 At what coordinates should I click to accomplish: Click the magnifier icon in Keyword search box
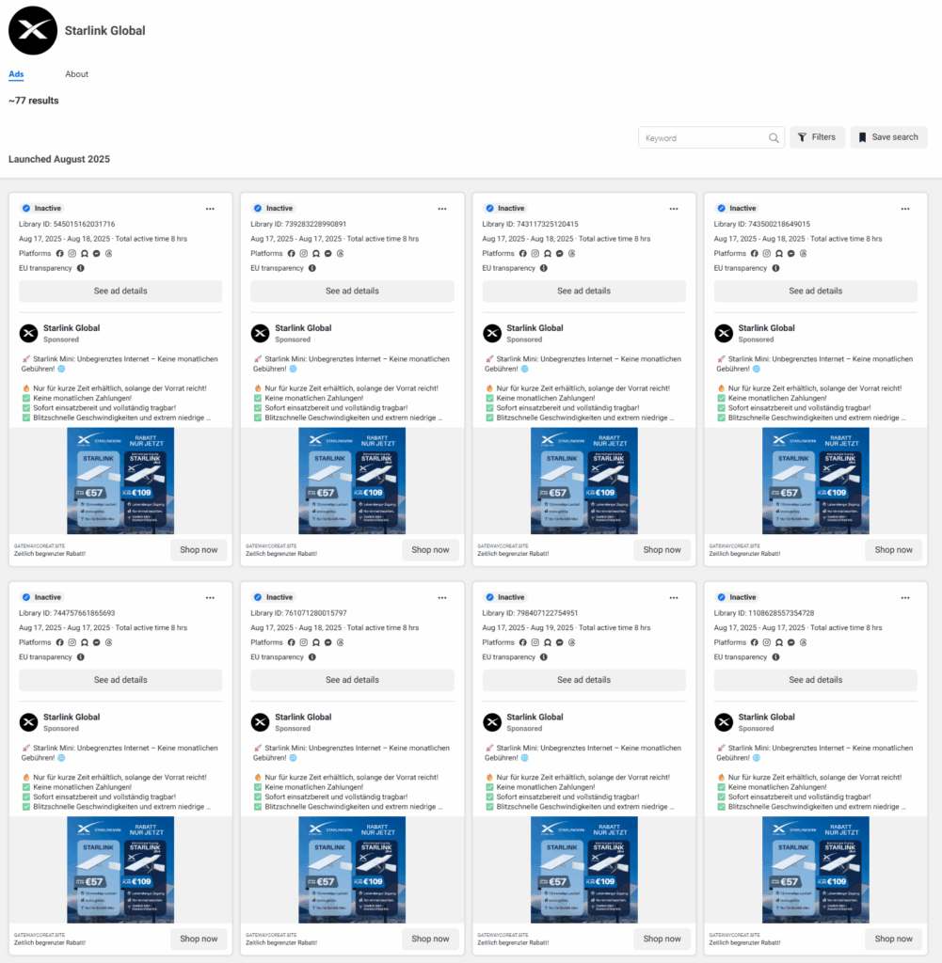click(774, 138)
